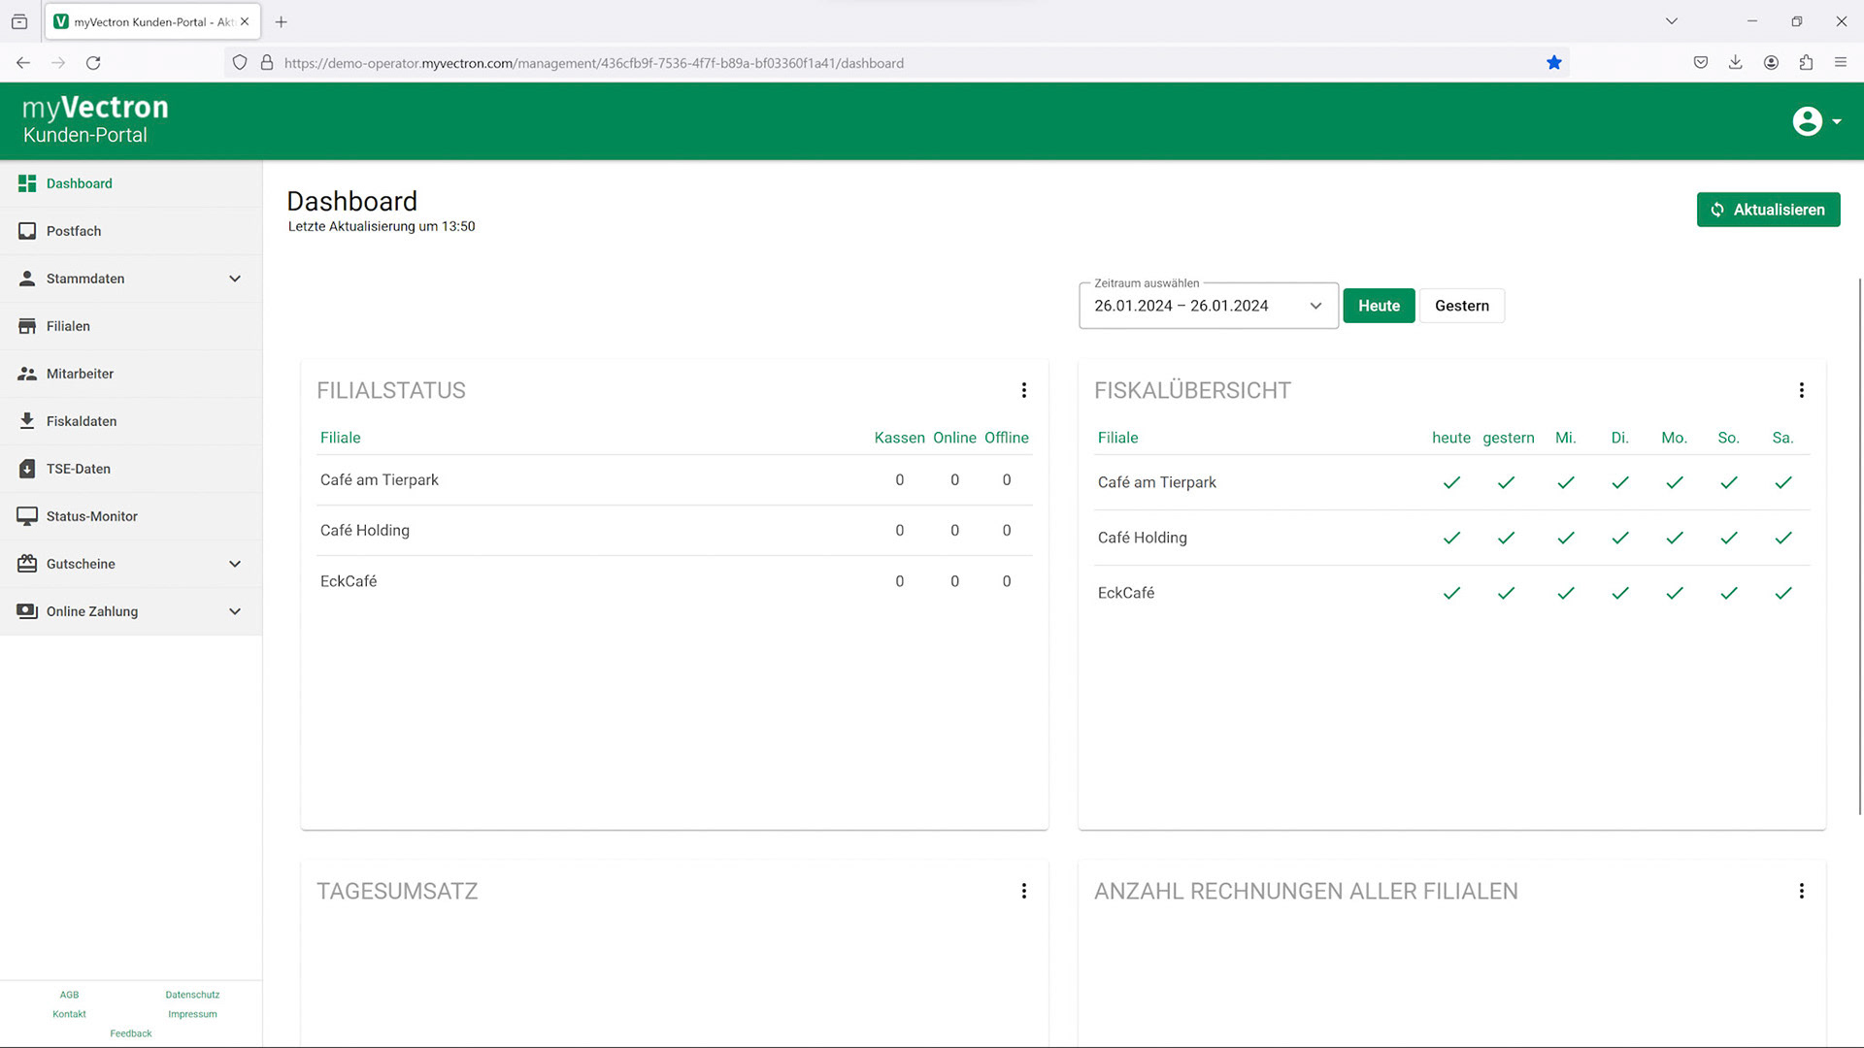Viewport: 1864px width, 1048px height.
Task: Click the Fiskaldaten download icon
Action: 27,421
